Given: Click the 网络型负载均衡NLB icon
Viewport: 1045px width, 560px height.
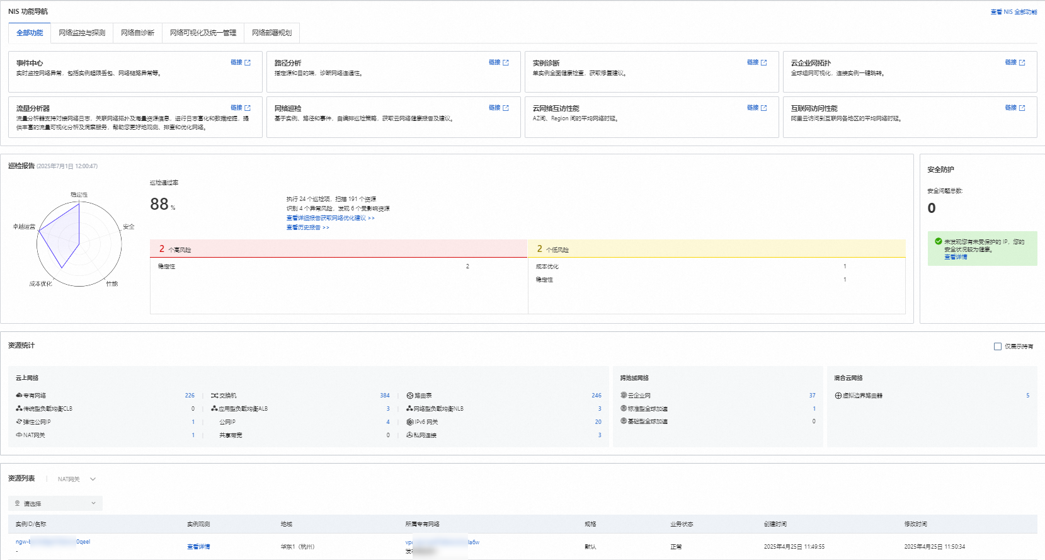Looking at the screenshot, I should (410, 409).
